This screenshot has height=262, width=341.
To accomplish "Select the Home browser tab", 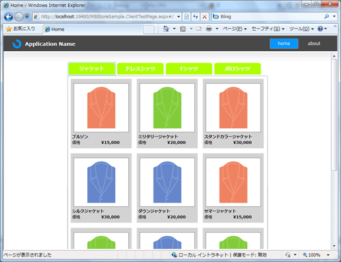I will coord(93,29).
